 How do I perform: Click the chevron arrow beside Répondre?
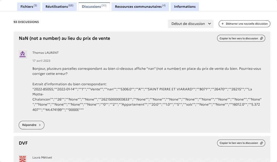40,125
